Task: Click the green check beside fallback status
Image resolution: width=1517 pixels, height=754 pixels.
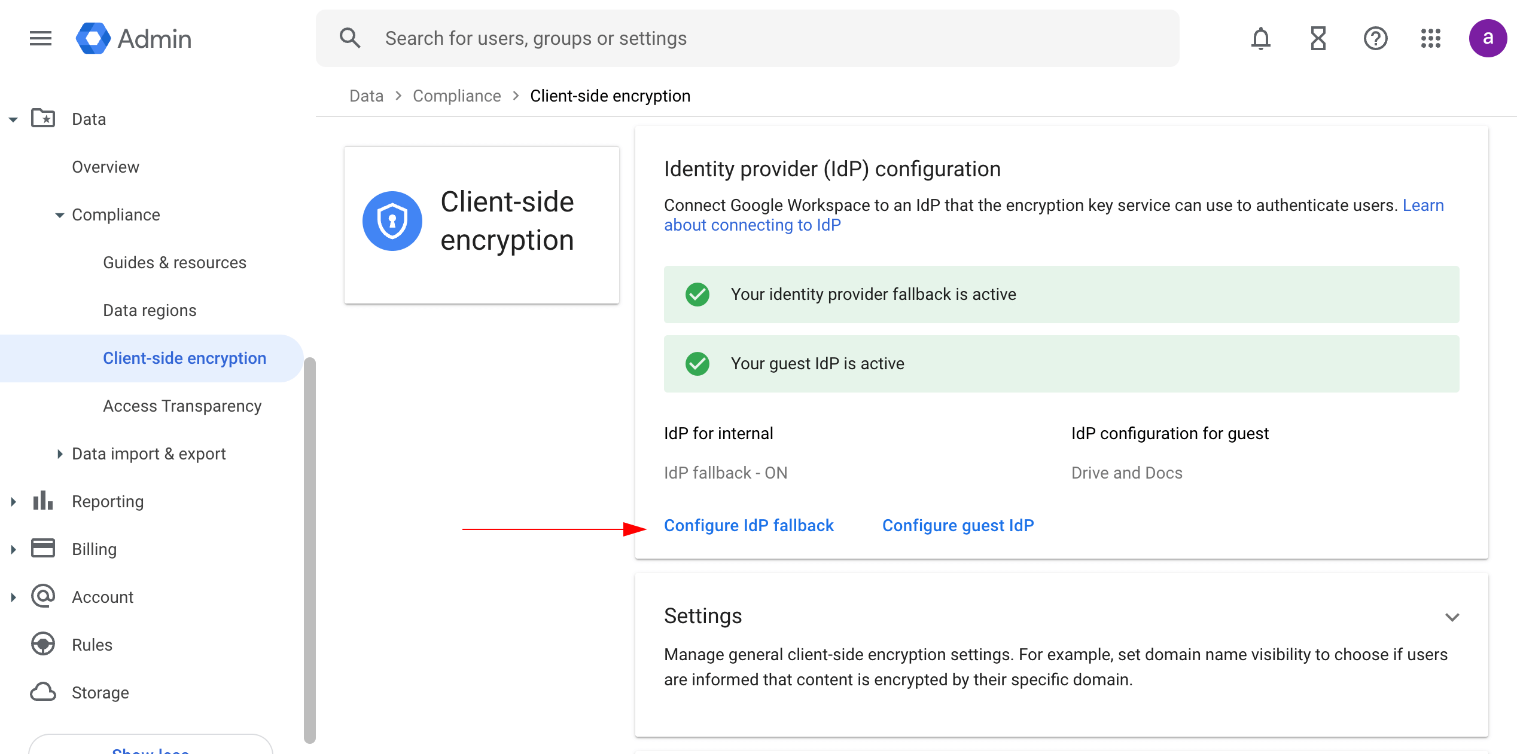Action: tap(697, 295)
